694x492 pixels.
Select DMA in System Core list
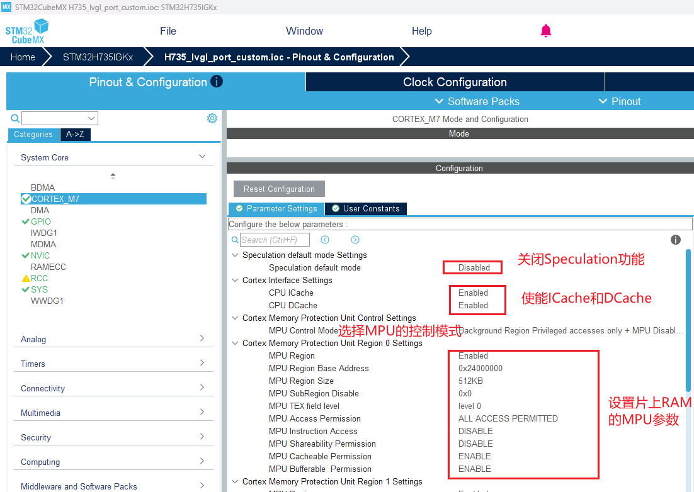40,210
